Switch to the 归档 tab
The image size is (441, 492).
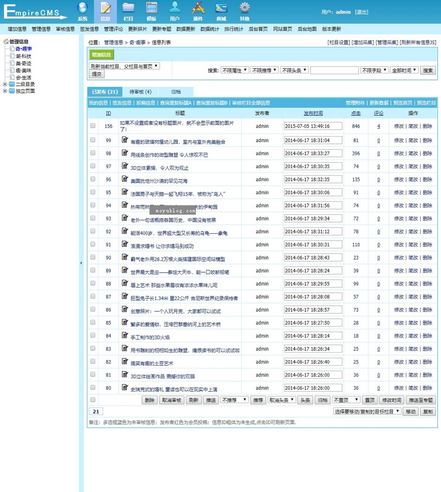176,92
